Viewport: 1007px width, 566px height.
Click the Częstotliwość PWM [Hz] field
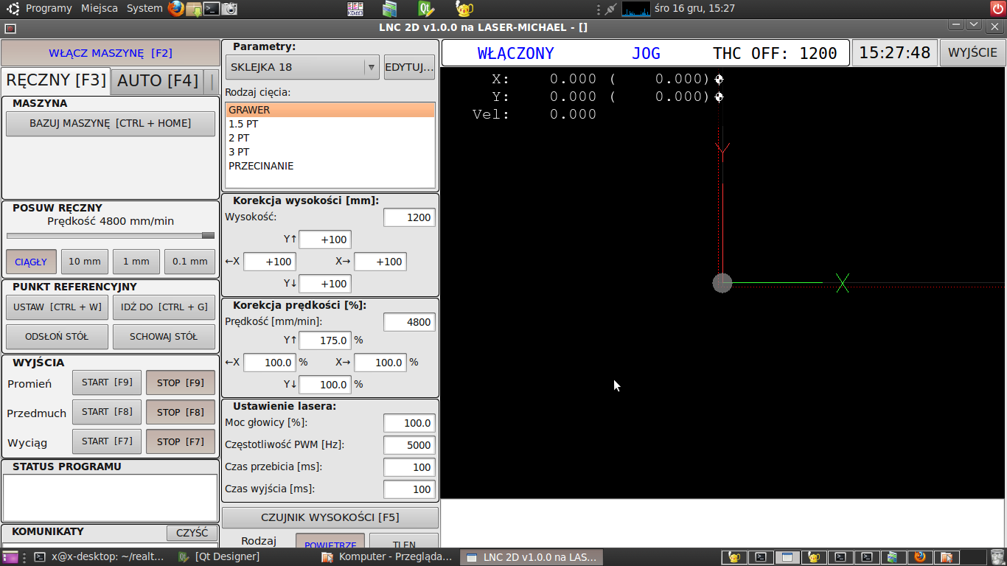[x=409, y=445]
